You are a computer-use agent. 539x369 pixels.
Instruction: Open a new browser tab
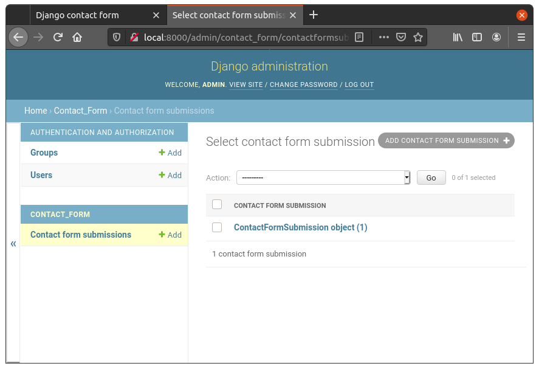pos(314,15)
